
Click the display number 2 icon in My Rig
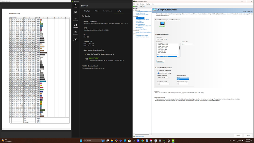click(86, 59)
